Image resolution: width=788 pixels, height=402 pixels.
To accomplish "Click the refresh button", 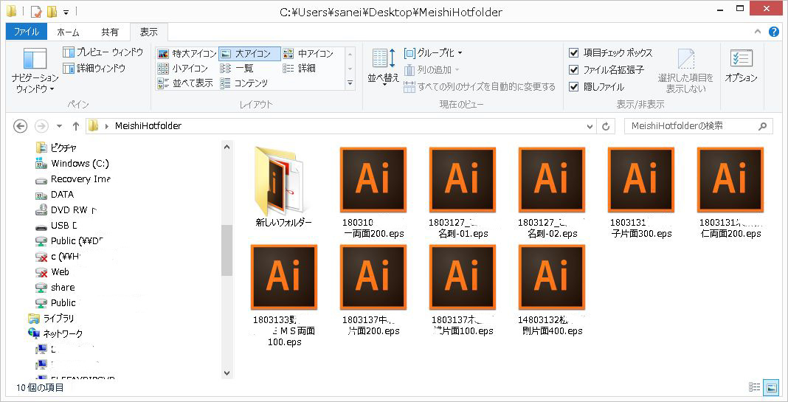I will tap(606, 126).
